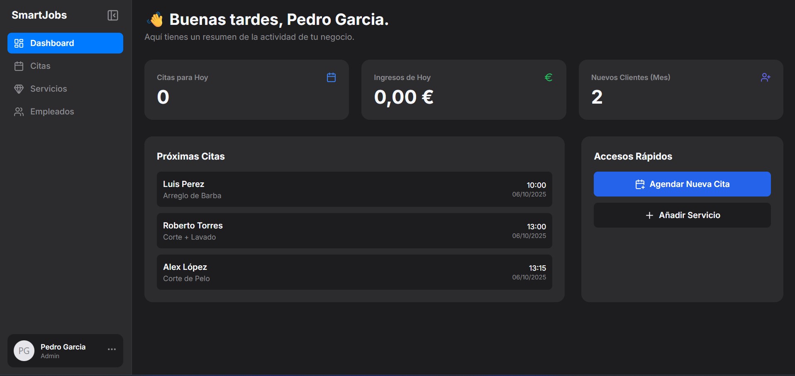Click the Empleados people icon
This screenshot has width=795, height=376.
[19, 112]
